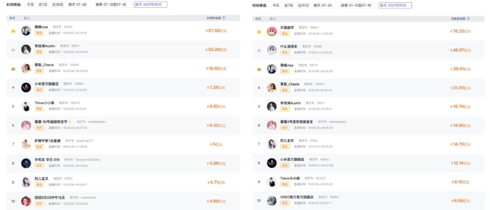Click the silver crown icon beside 什么值得买
490x210 pixels.
259,50
